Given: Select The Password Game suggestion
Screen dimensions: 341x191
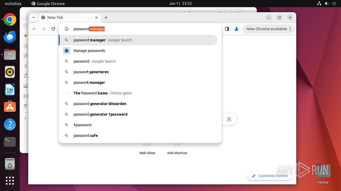Looking at the screenshot, I should coord(138,93).
